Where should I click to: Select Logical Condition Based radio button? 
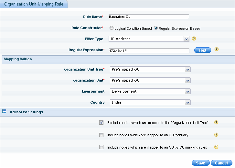click(x=112, y=28)
